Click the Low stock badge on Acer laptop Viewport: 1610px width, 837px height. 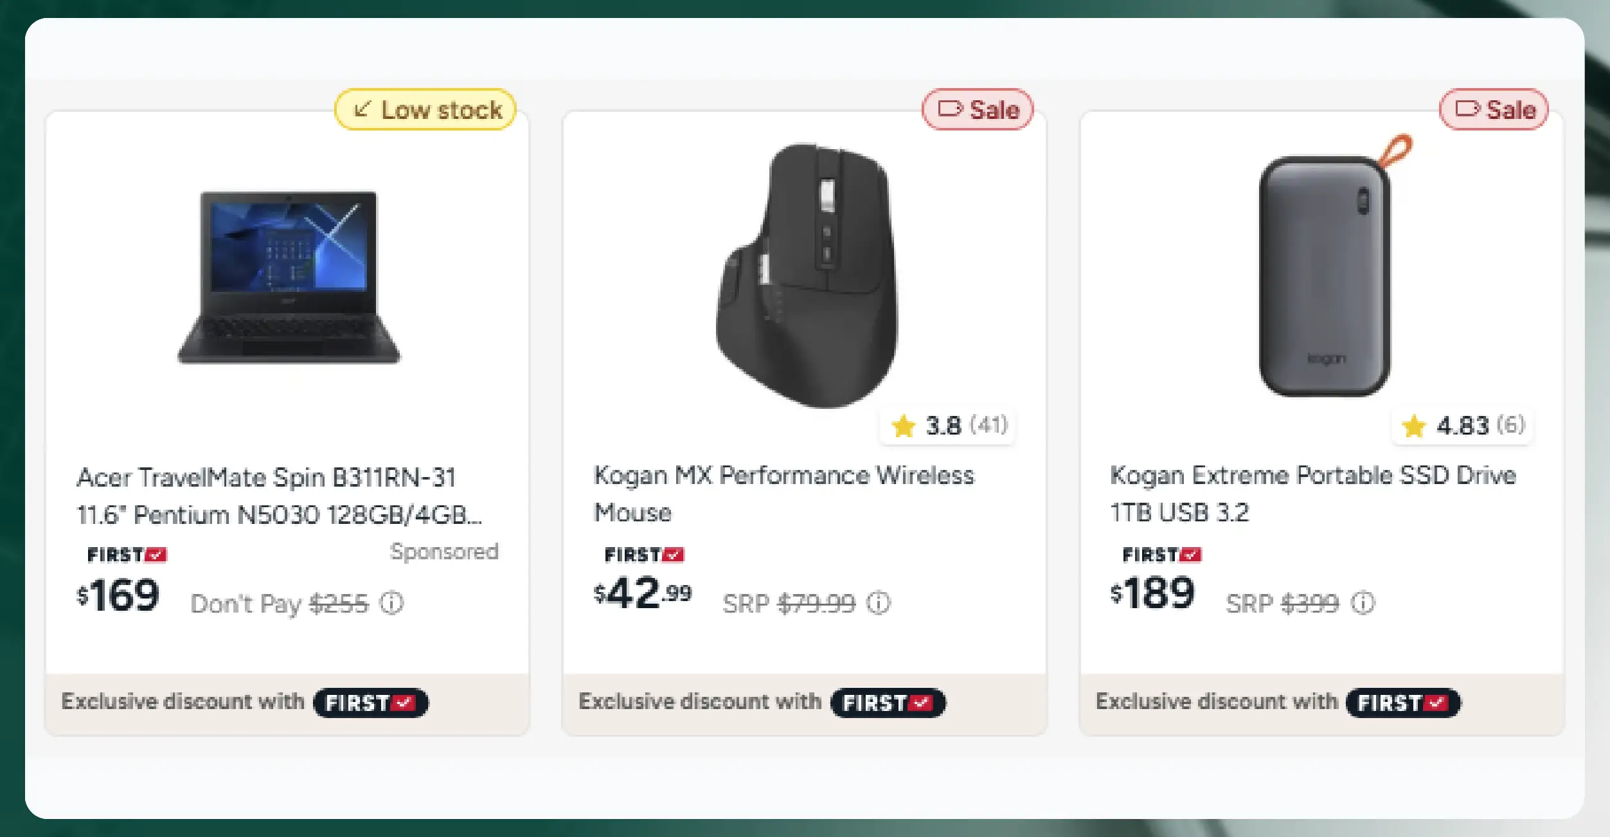[x=425, y=110]
